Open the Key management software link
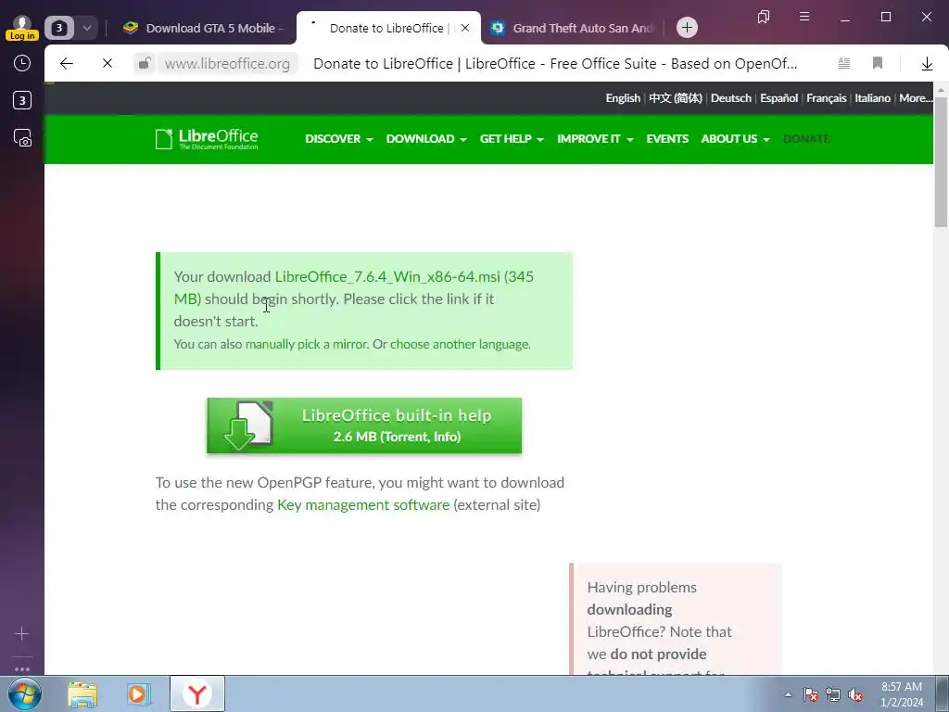The image size is (949, 712). point(363,505)
